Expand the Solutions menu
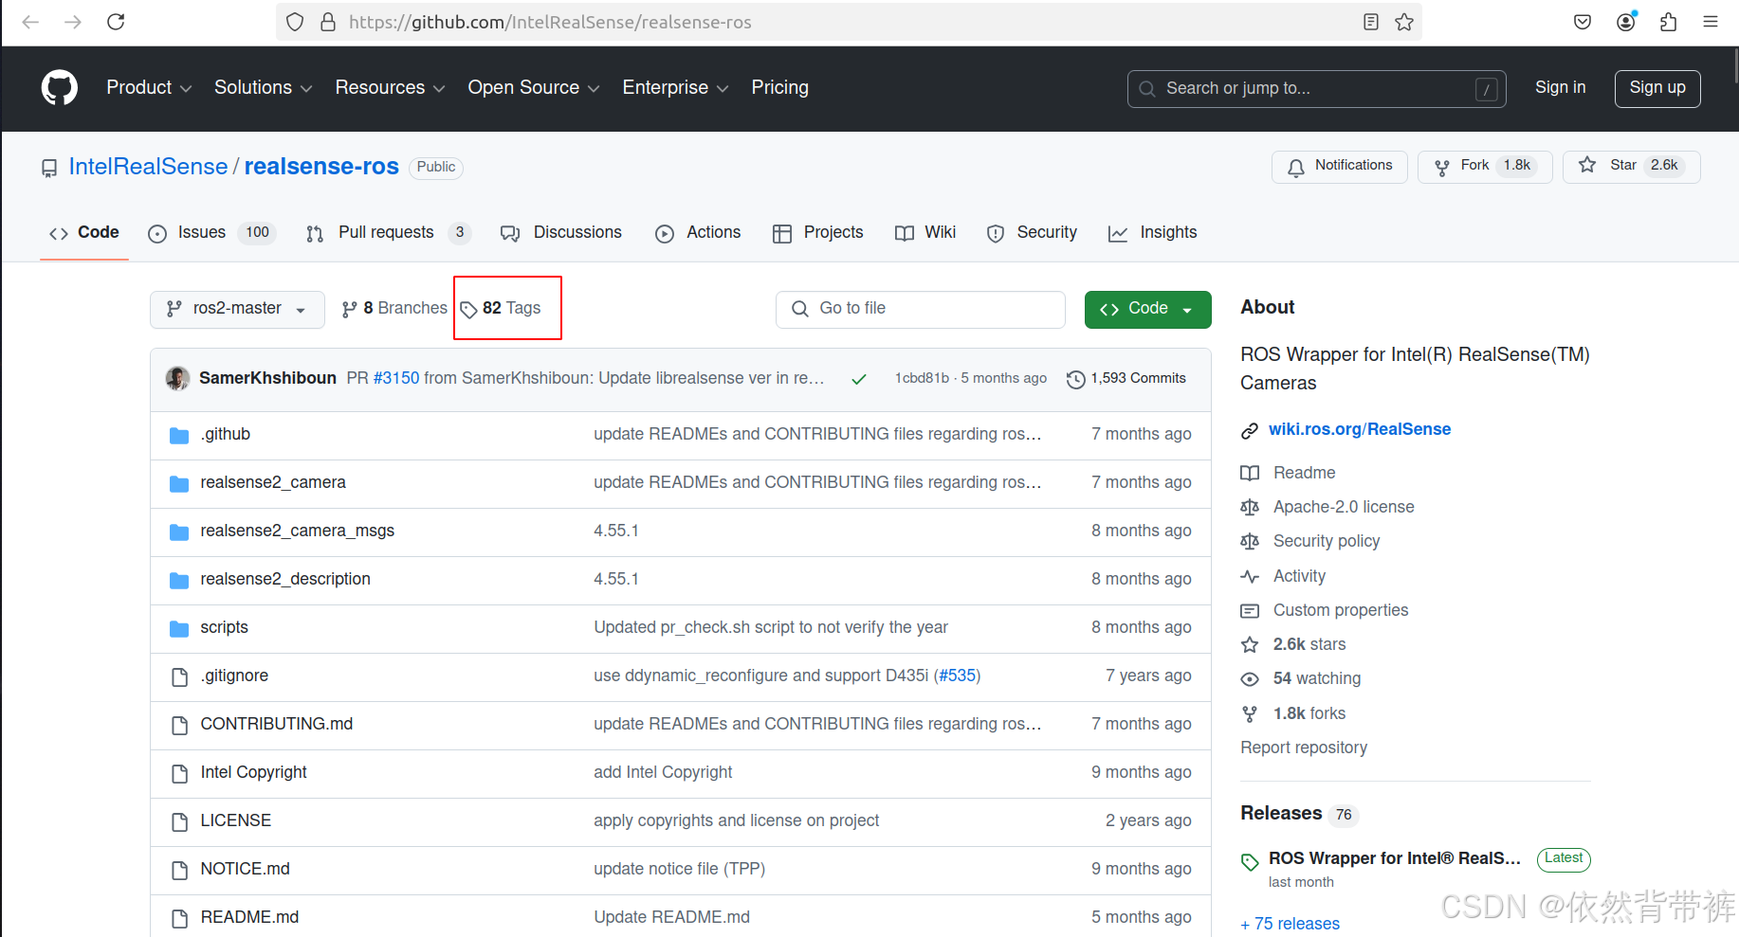 tap(263, 88)
